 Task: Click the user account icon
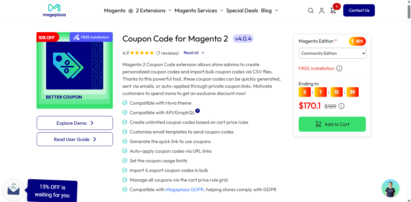pyautogui.click(x=322, y=11)
